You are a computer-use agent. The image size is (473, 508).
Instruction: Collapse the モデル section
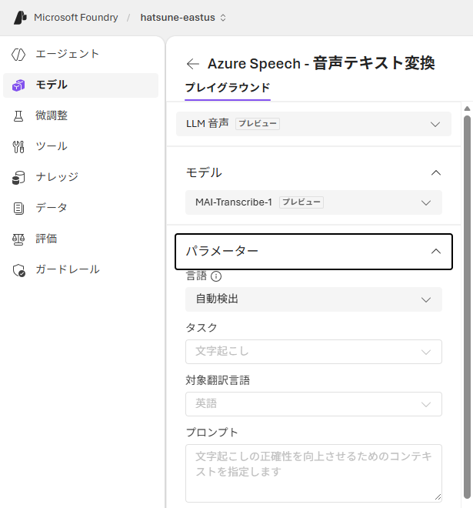[436, 172]
